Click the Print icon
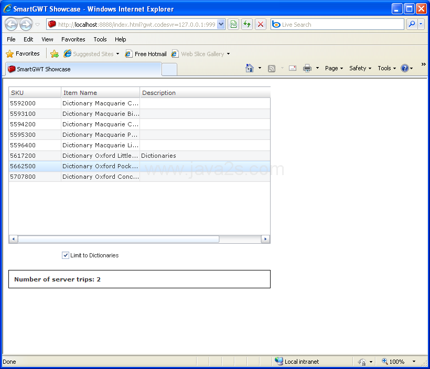Screen dimensions: 430x369 click(x=307, y=68)
